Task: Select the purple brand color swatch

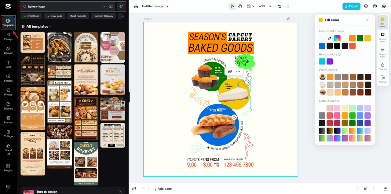Action: pyautogui.click(x=330, y=61)
